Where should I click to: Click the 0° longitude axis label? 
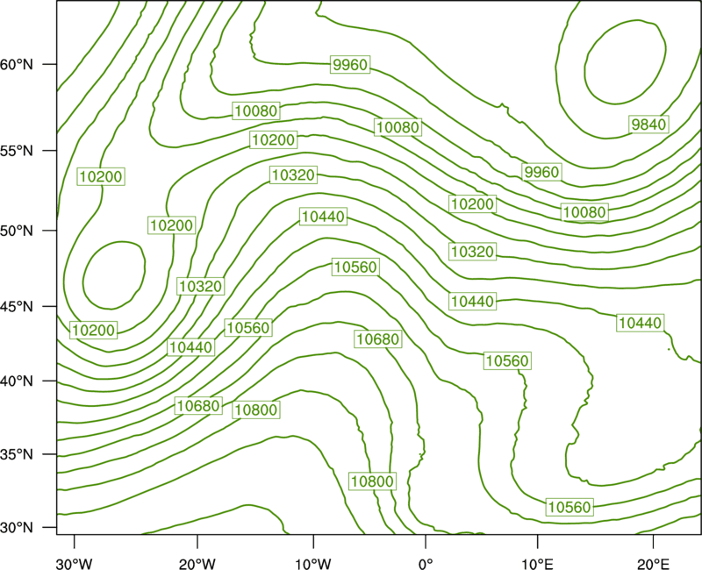(426, 564)
